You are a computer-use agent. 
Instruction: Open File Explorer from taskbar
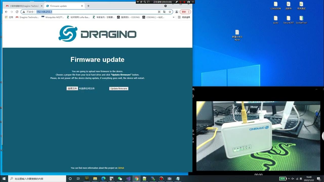pos(95,178)
